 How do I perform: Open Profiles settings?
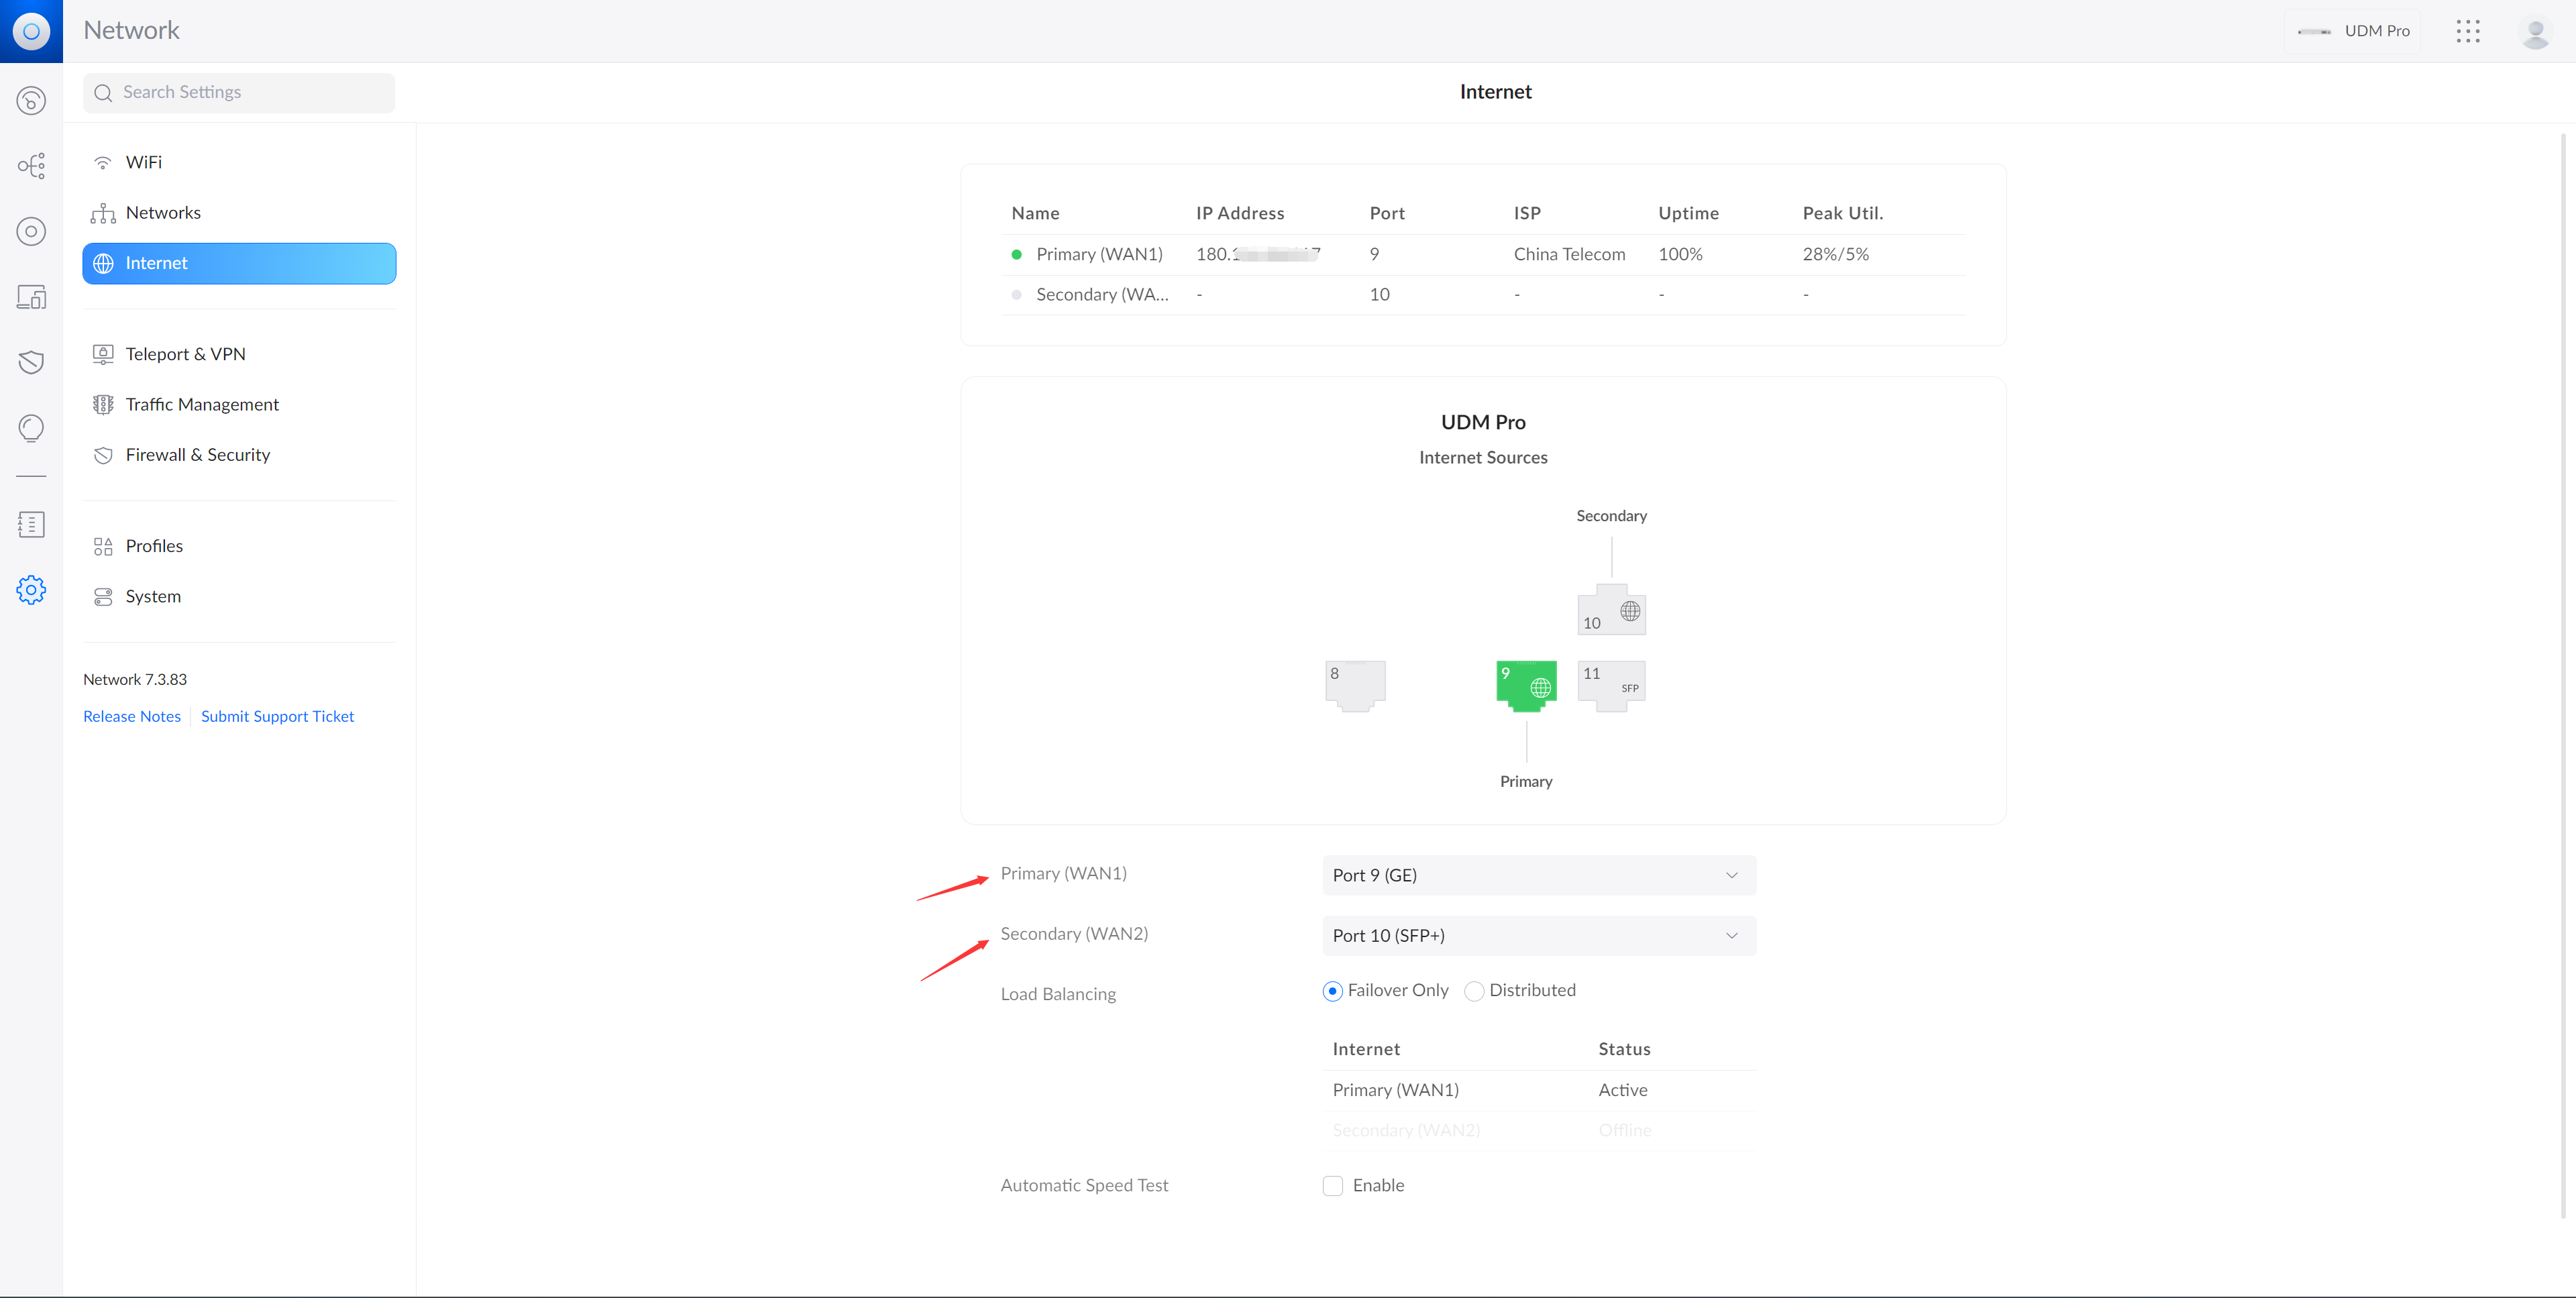click(x=239, y=546)
